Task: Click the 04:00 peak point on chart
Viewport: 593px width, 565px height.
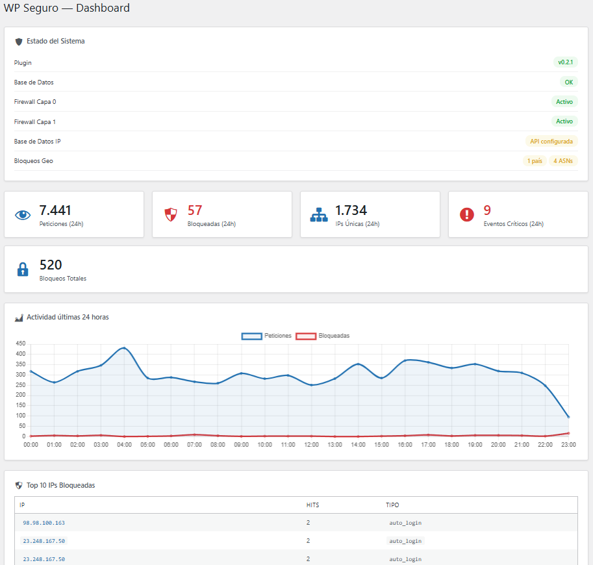Action: 124,347
